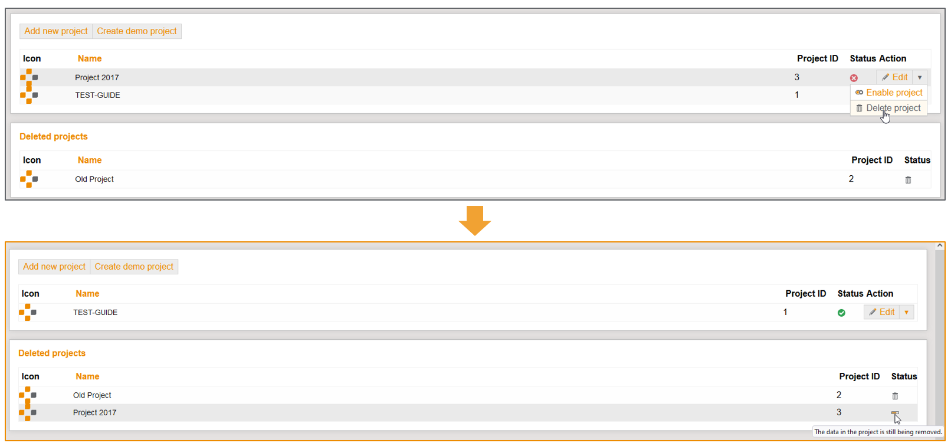Click Create demo project above the single TEST-GUIDE list
This screenshot has height=446, width=951.
click(134, 267)
